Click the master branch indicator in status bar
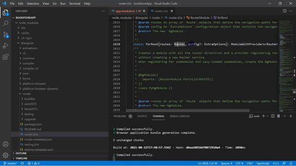Screen dimensions: 296x166 click(10, 163)
